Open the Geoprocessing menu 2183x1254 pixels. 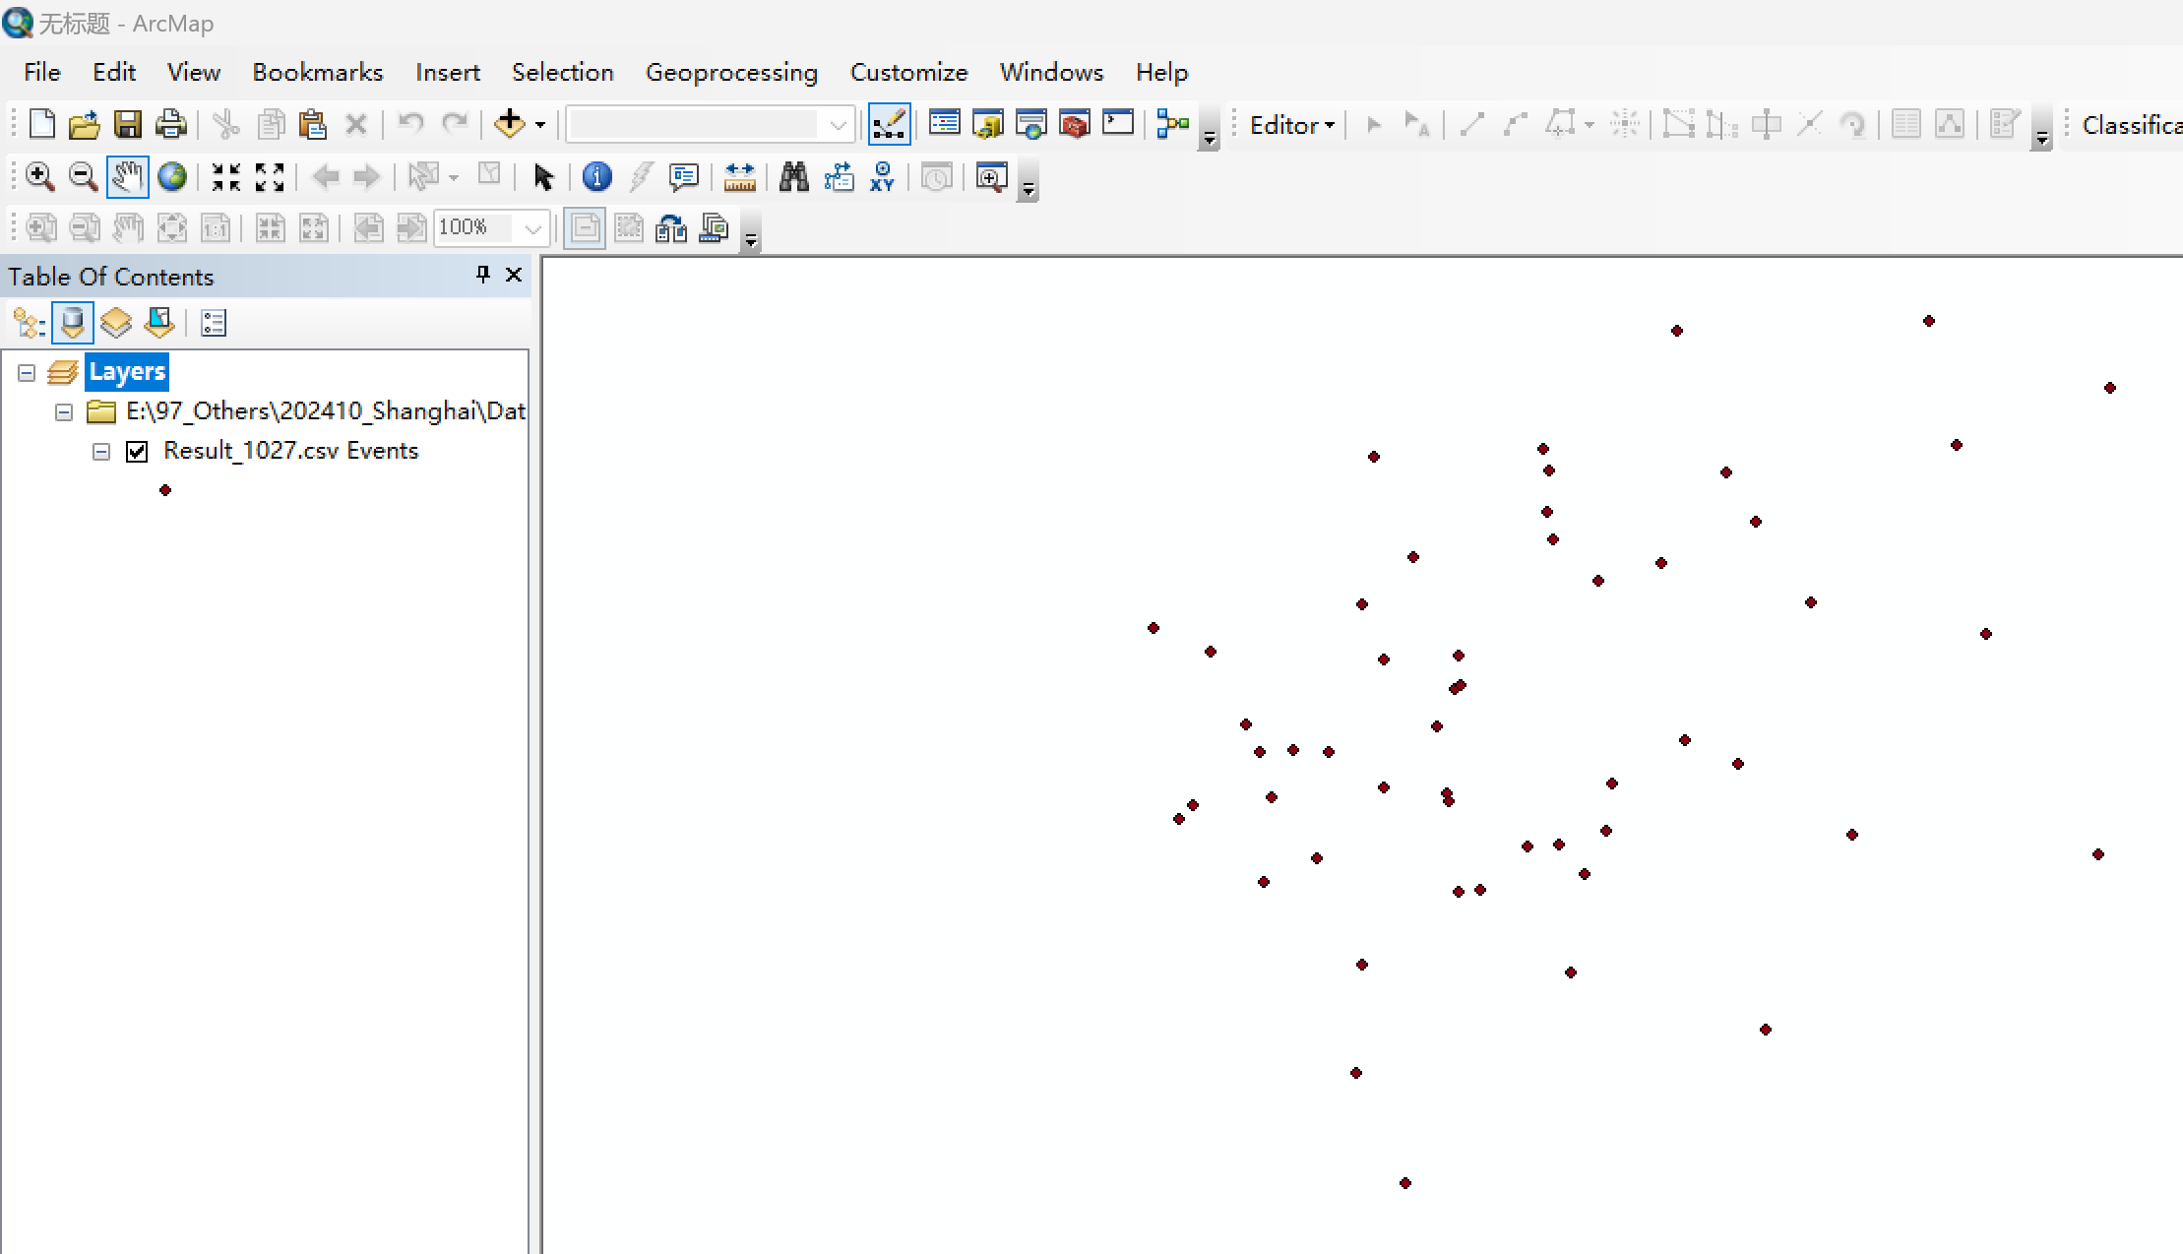pos(731,72)
